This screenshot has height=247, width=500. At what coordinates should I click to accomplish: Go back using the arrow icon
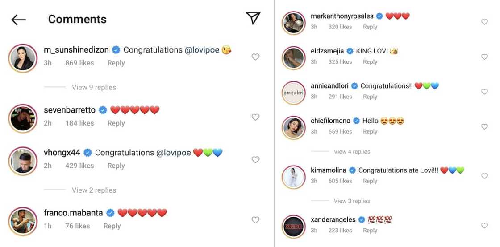point(19,20)
